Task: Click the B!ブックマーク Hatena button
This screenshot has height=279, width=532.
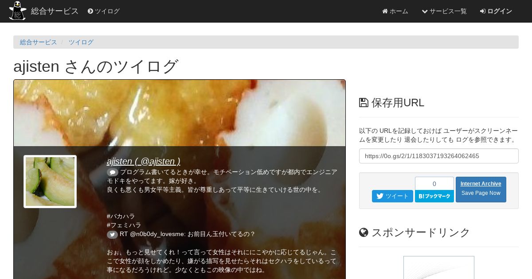Action: (434, 196)
